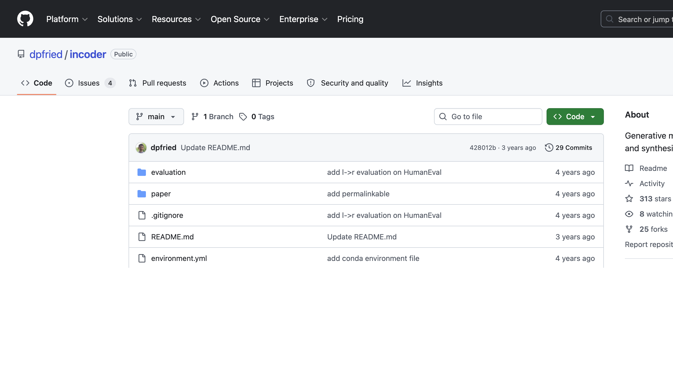This screenshot has height=378, width=673.
Task: Open the incoder repository link
Action: pyautogui.click(x=88, y=54)
